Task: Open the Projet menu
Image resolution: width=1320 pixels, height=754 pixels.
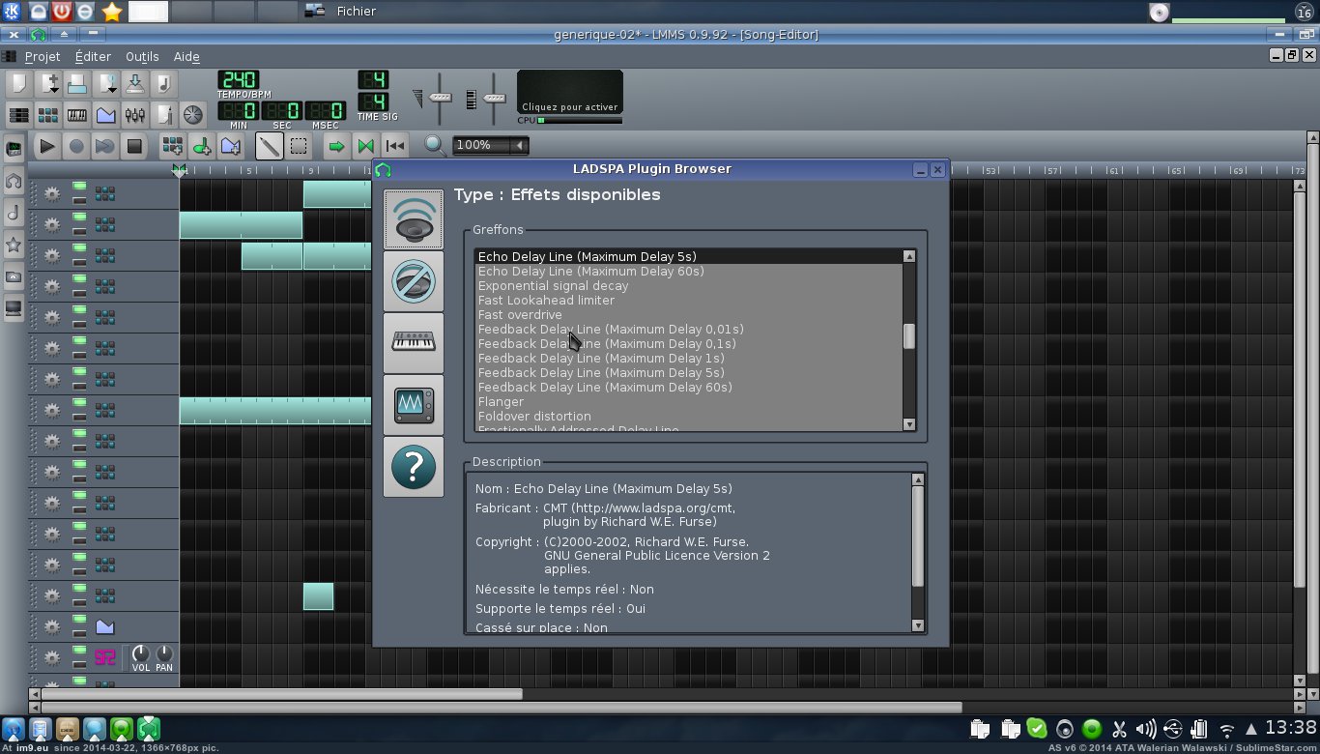Action: (x=43, y=57)
